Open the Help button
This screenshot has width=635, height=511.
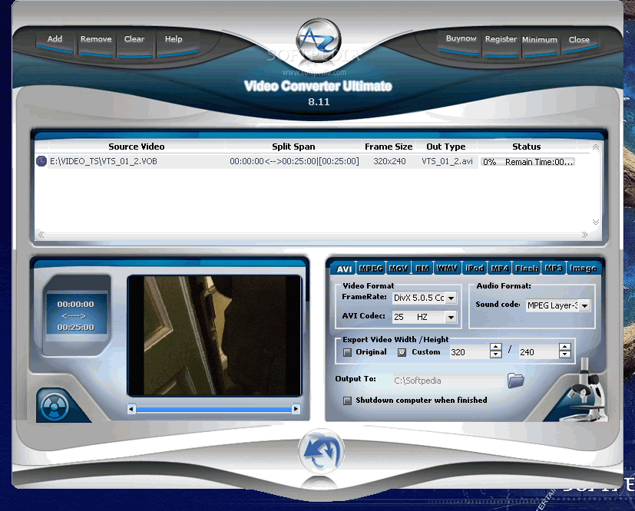pos(174,39)
